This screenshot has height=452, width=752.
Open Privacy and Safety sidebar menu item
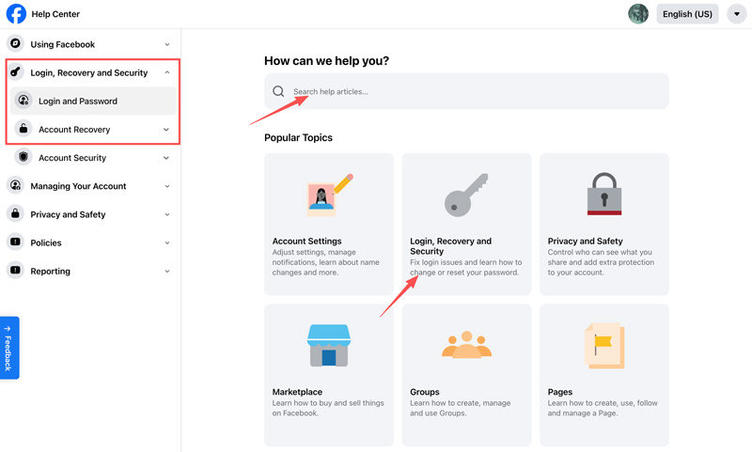pyautogui.click(x=68, y=214)
